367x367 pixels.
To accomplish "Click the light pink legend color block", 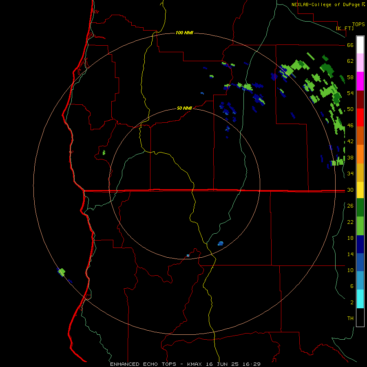I will point(360,62).
